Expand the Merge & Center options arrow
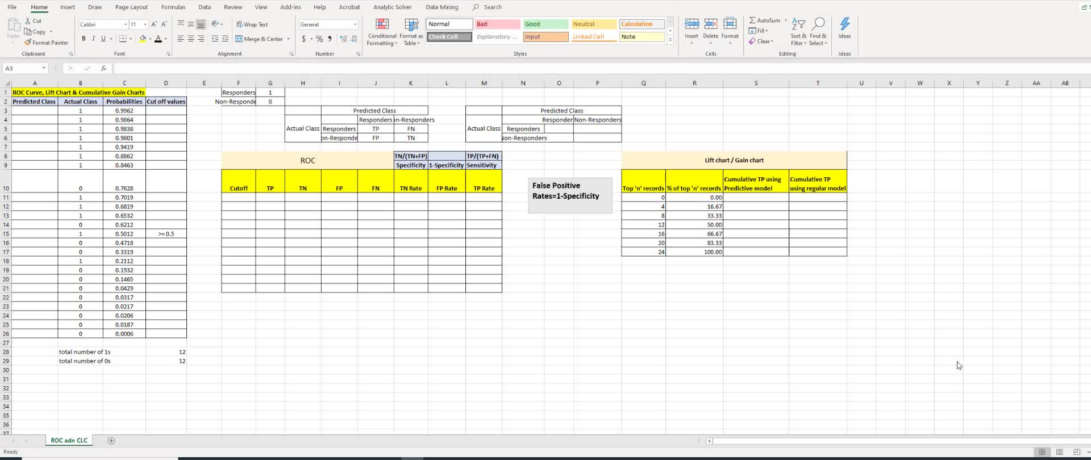 pyautogui.click(x=289, y=39)
